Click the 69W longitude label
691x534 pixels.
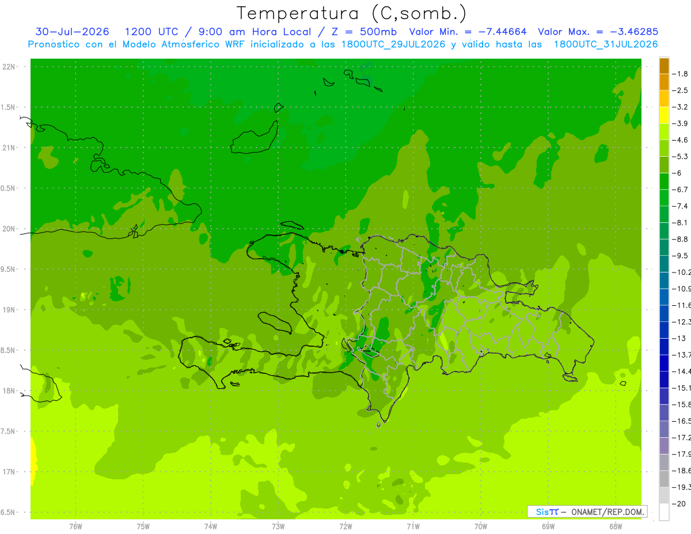pyautogui.click(x=548, y=527)
